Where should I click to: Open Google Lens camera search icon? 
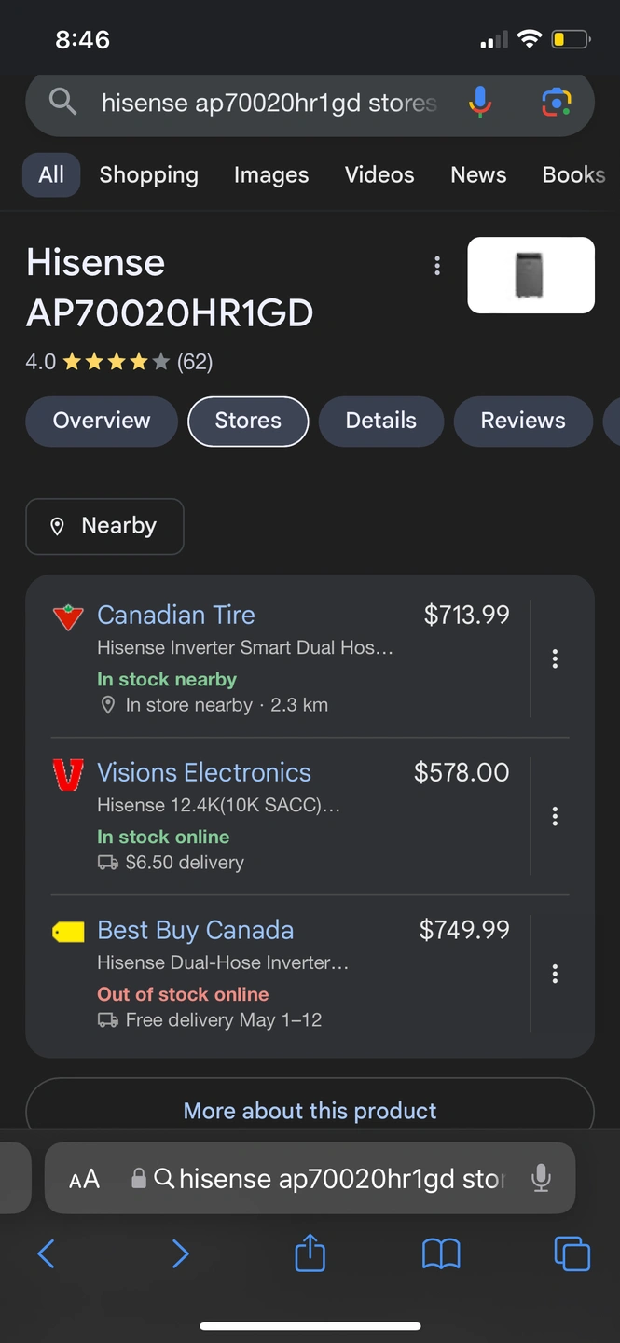[x=557, y=102]
